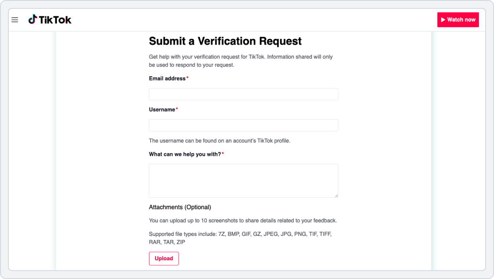Click the asterisk after What can we help

[222, 152]
